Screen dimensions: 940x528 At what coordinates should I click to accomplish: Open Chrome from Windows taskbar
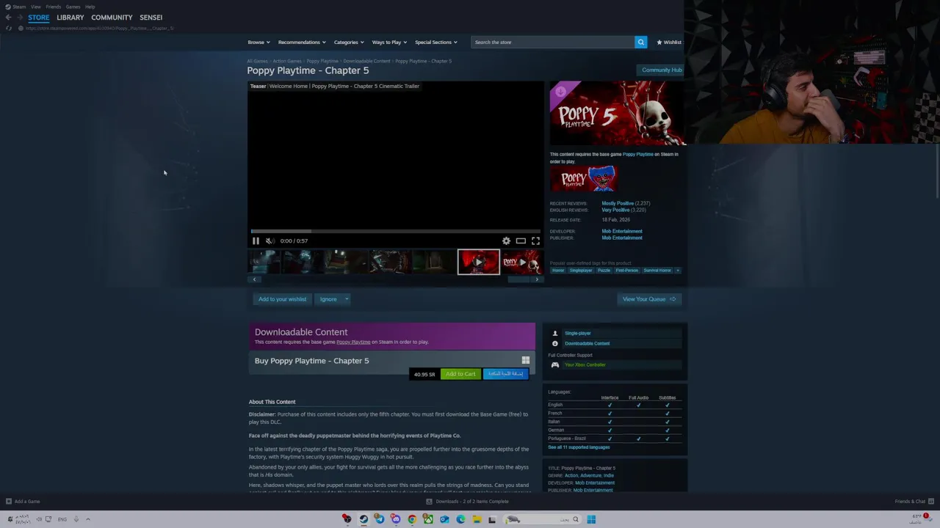(412, 519)
